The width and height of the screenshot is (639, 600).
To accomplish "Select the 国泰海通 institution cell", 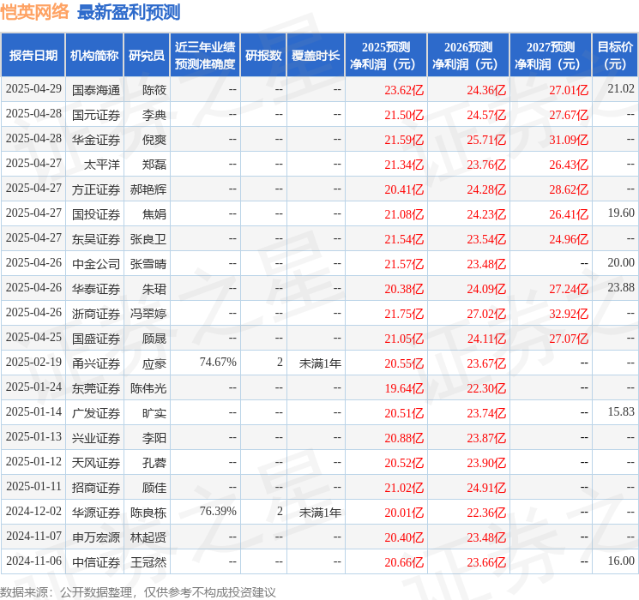I will tap(96, 90).
